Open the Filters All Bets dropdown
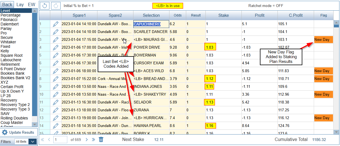Screen dimensions: 340x146 (x=26, y=142)
